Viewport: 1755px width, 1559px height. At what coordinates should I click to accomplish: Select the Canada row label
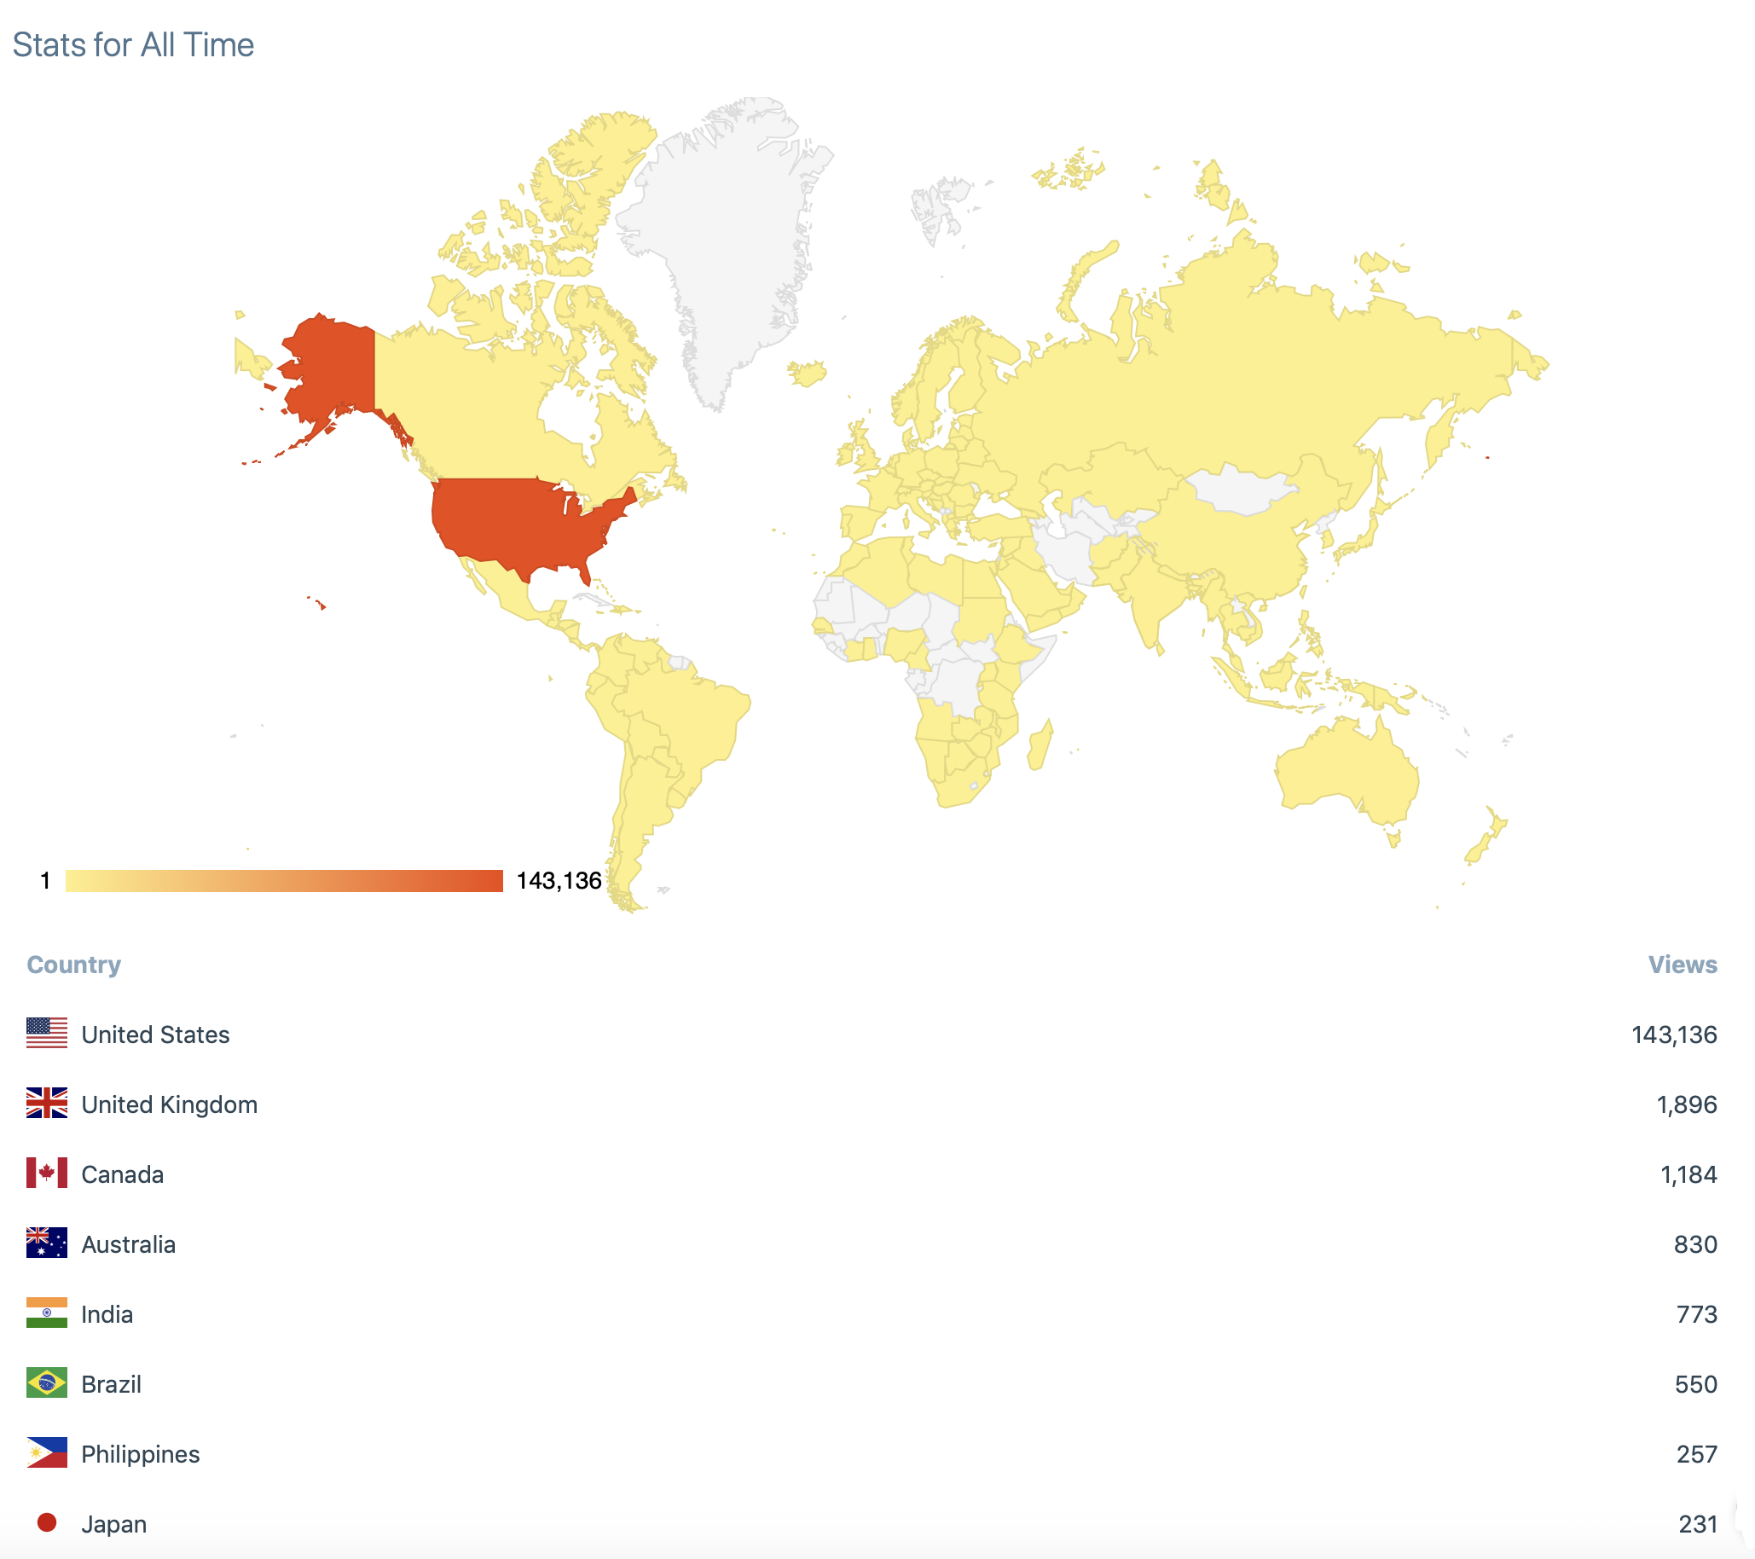(x=122, y=1174)
